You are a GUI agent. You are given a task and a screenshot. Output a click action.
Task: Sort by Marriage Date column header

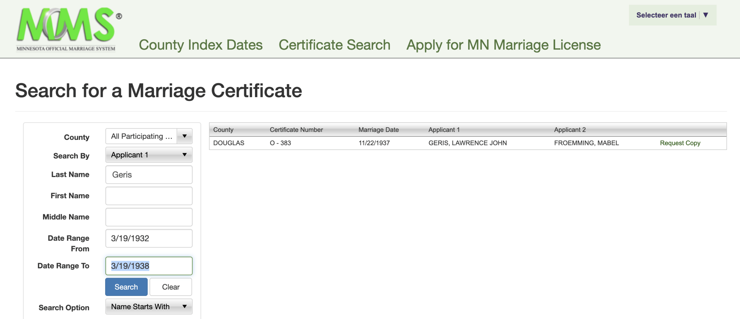[378, 130]
